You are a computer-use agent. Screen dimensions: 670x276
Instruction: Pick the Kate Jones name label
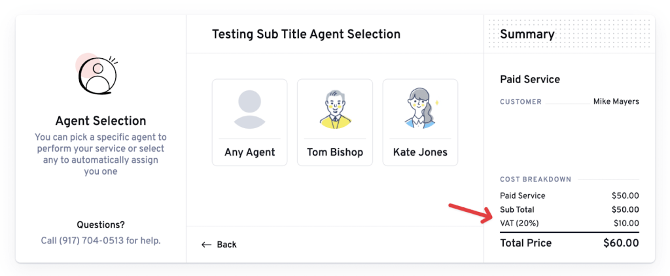[420, 152]
